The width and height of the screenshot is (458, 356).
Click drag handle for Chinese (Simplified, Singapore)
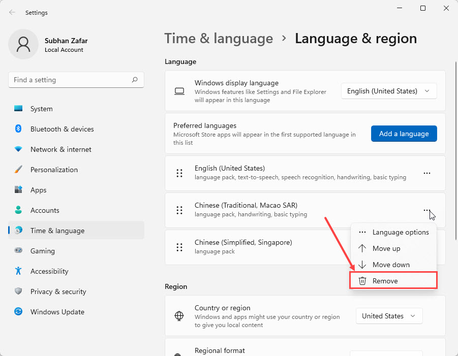pyautogui.click(x=179, y=247)
